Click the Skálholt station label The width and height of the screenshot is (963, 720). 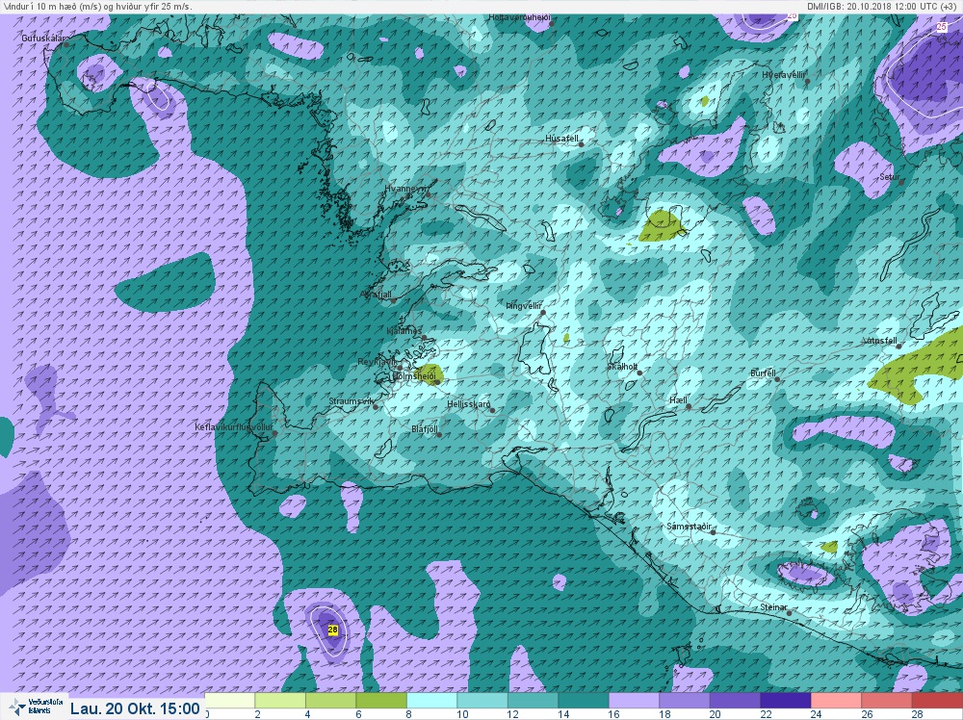pyautogui.click(x=622, y=367)
